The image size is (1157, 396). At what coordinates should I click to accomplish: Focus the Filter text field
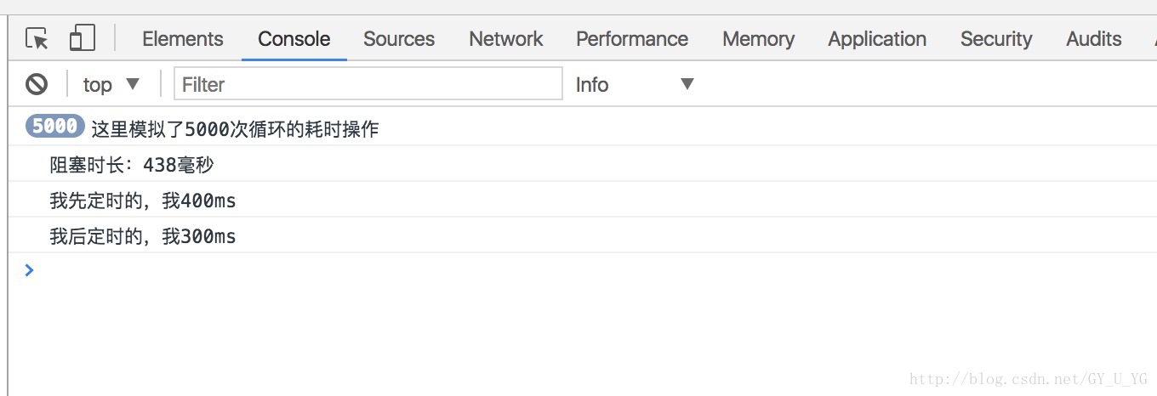pyautogui.click(x=368, y=84)
